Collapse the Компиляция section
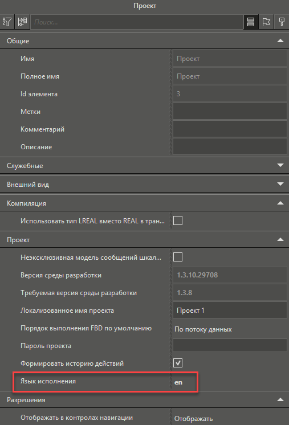 [x=280, y=203]
